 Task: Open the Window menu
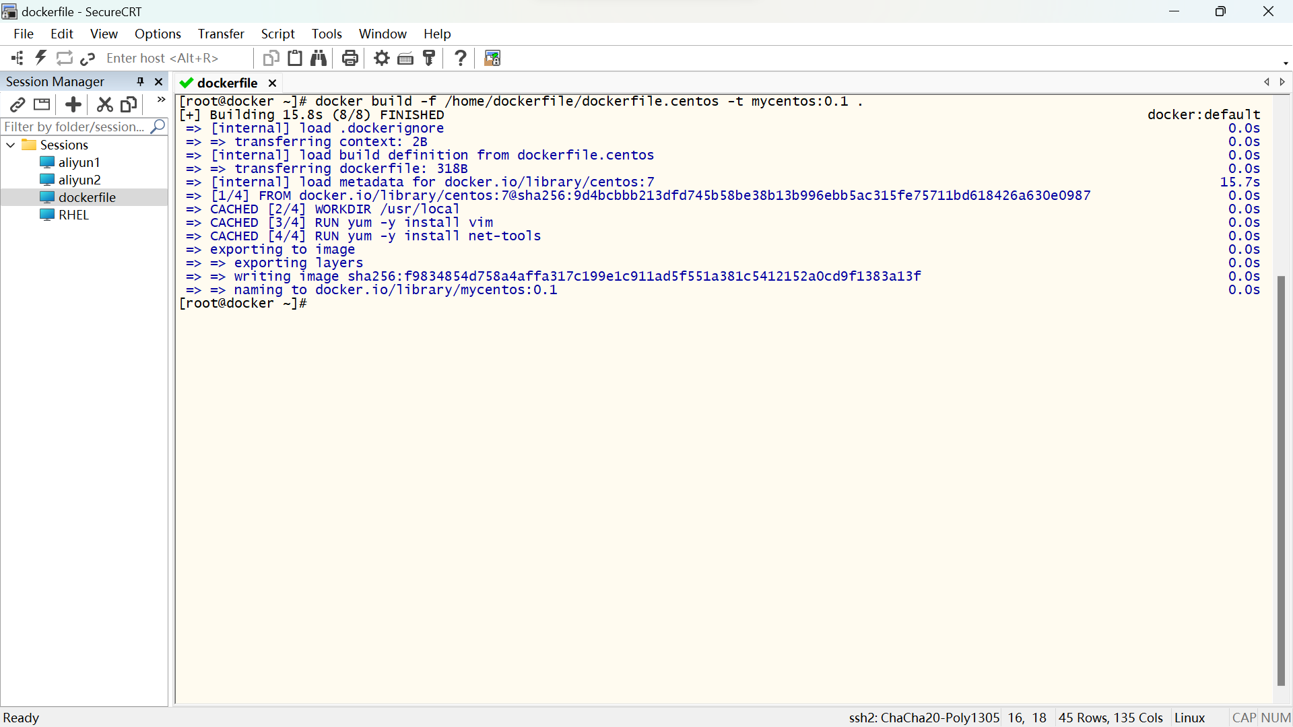click(383, 34)
